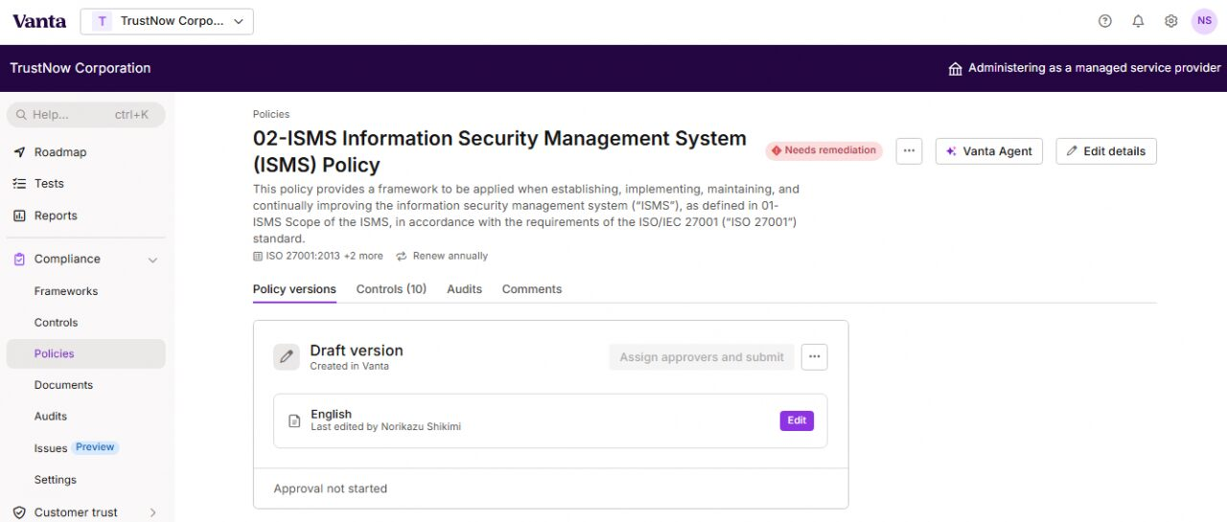Click the 'Created in Vanta' text

349,366
